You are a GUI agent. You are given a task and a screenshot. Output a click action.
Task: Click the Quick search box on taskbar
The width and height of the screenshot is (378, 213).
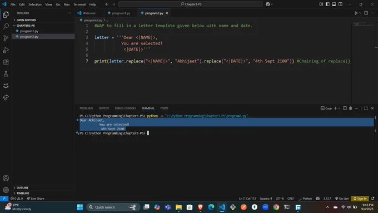[x=113, y=207]
